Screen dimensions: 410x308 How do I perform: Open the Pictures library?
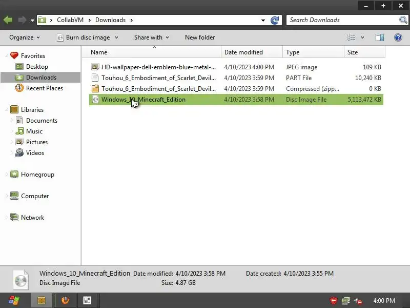click(x=37, y=142)
